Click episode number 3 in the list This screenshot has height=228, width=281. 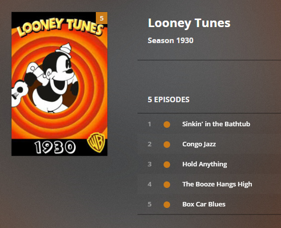point(150,164)
